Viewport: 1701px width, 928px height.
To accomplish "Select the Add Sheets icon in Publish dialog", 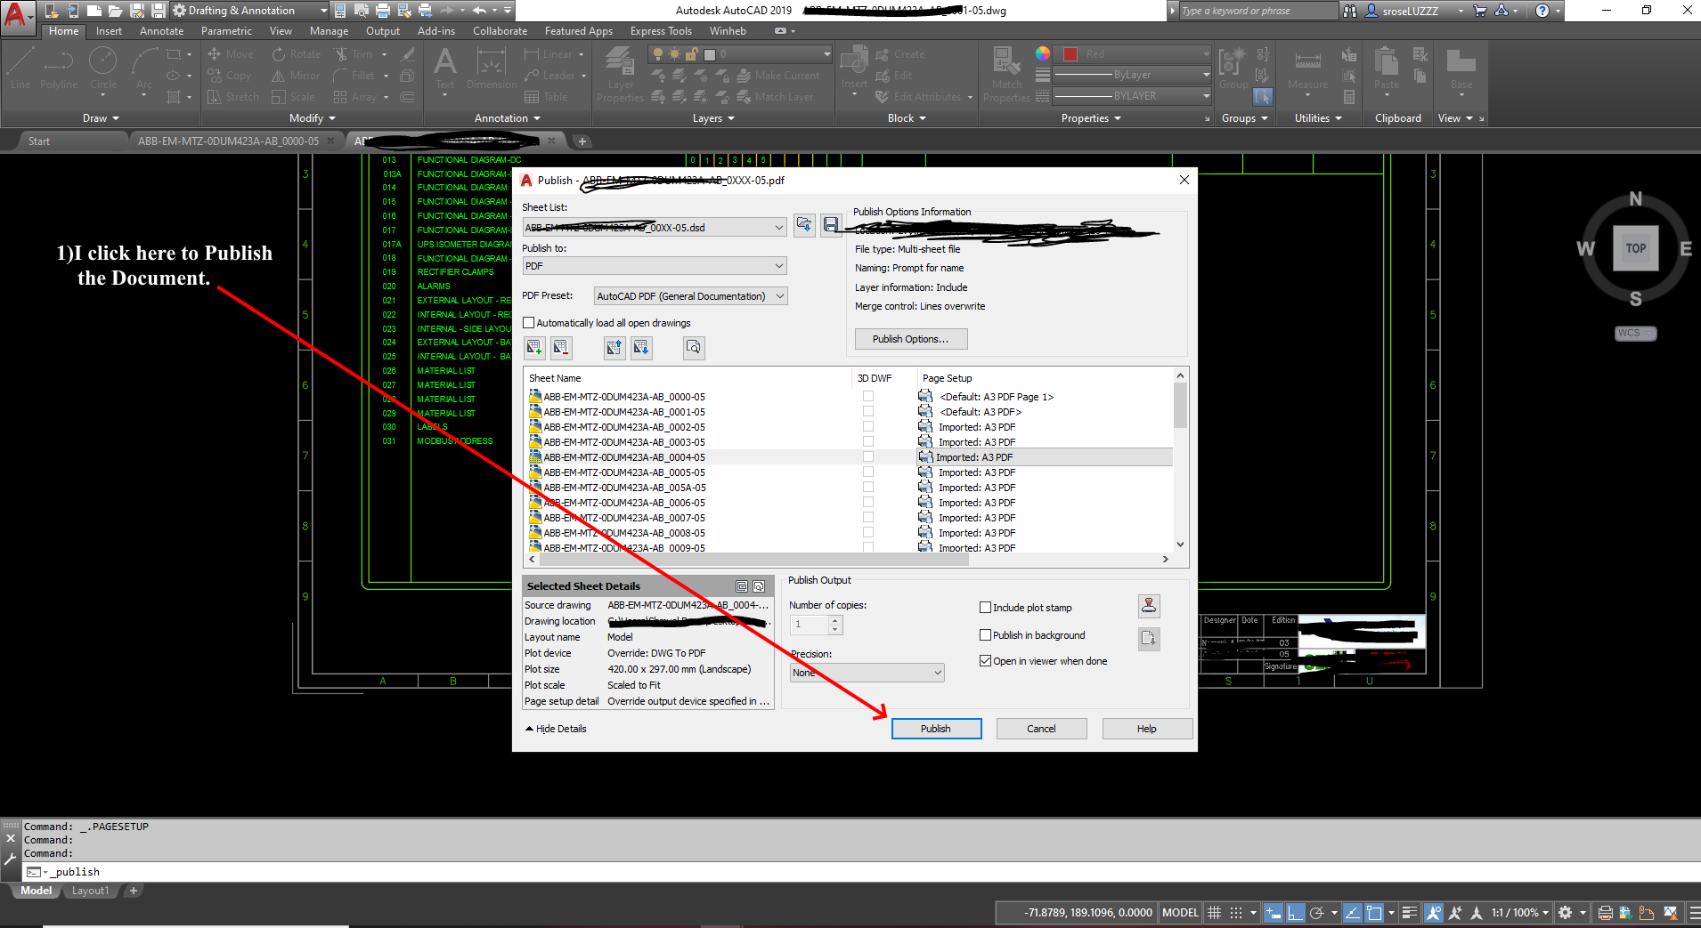I will 534,348.
